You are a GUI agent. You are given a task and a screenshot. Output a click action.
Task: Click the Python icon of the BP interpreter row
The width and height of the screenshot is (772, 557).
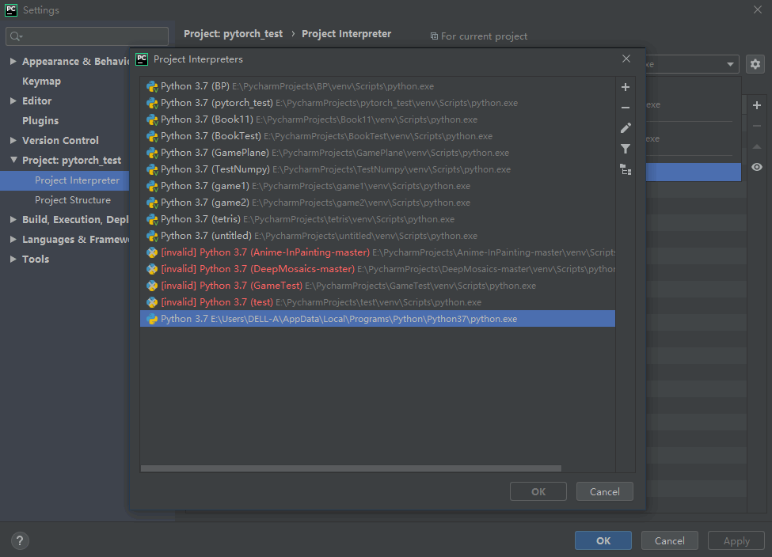[x=152, y=86]
